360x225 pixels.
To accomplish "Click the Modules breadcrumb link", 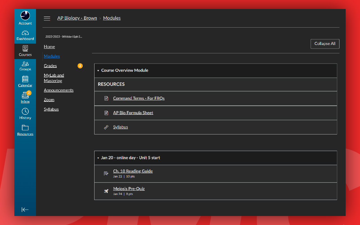I will click(x=112, y=18).
